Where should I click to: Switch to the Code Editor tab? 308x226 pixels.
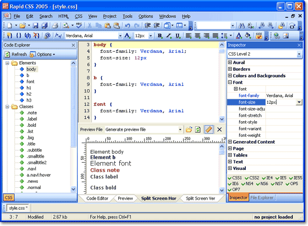click(x=97, y=199)
